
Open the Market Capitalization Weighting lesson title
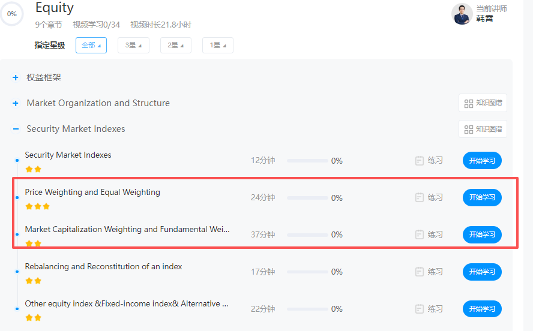click(x=127, y=229)
